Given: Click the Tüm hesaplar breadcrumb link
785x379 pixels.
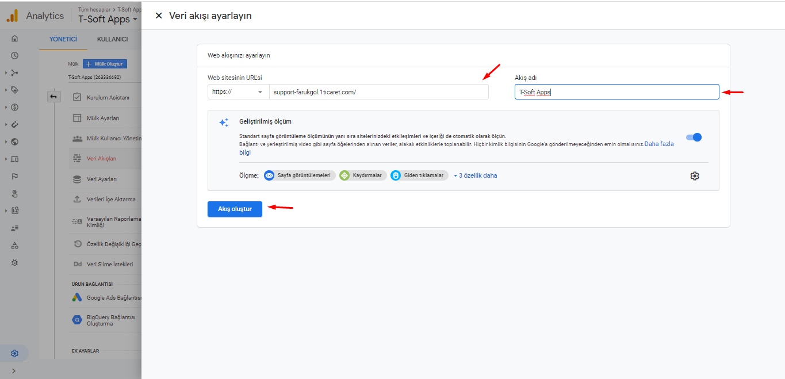Looking at the screenshot, I should coord(94,9).
